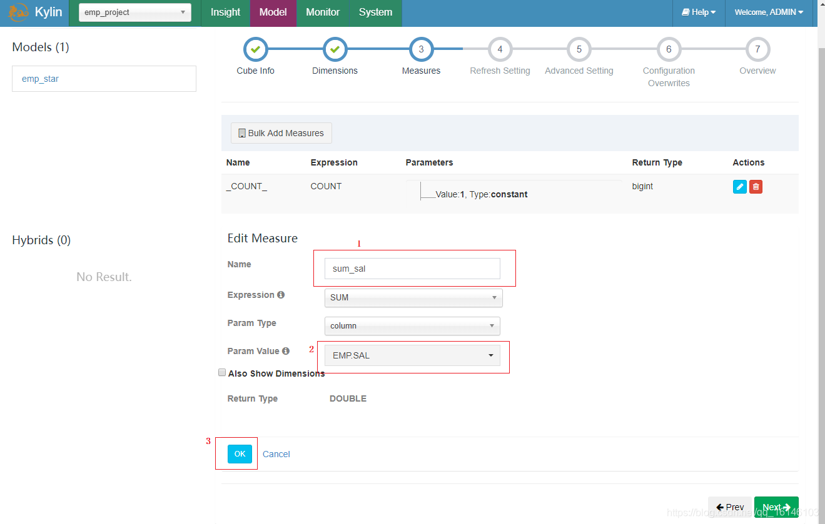Viewport: 825px width, 524px height.
Task: Click the Prev button
Action: [x=730, y=507]
